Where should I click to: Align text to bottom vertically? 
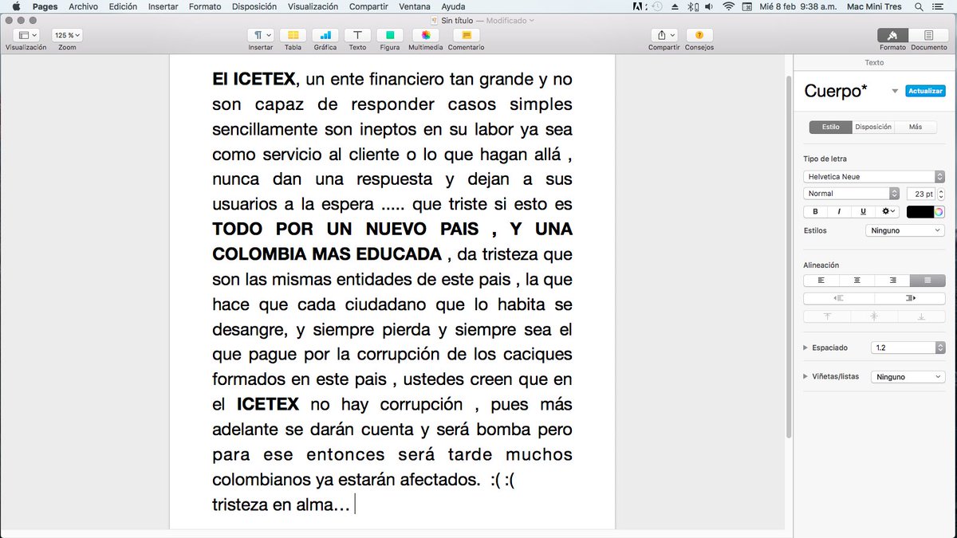coord(921,316)
